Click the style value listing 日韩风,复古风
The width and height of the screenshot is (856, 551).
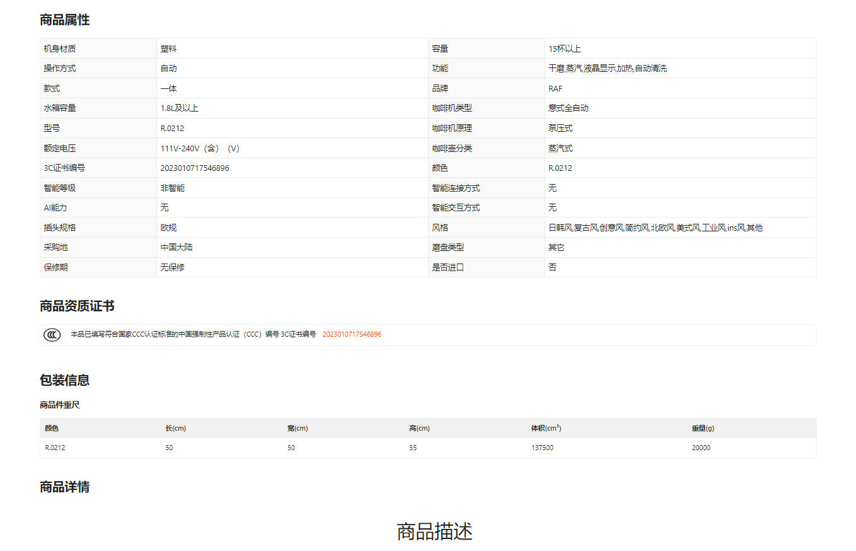tap(656, 228)
